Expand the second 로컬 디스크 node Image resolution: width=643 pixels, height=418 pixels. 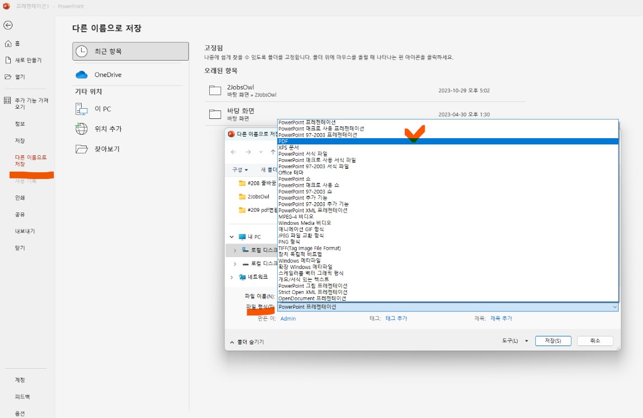pyautogui.click(x=235, y=263)
